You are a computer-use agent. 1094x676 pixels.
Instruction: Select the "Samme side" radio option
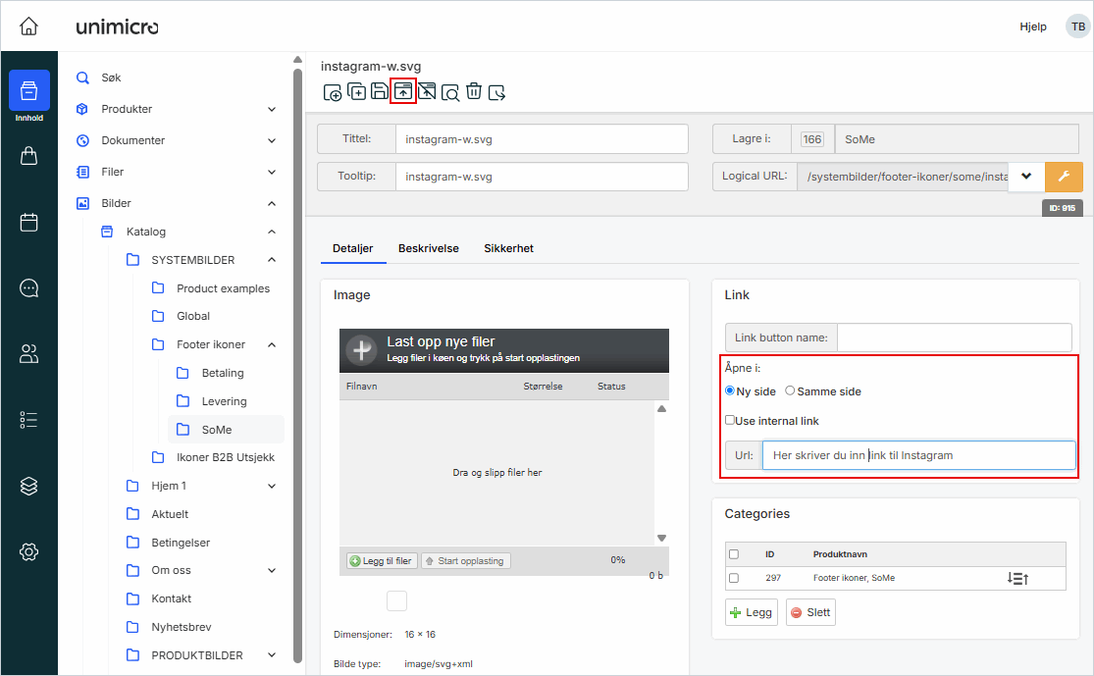(x=791, y=391)
